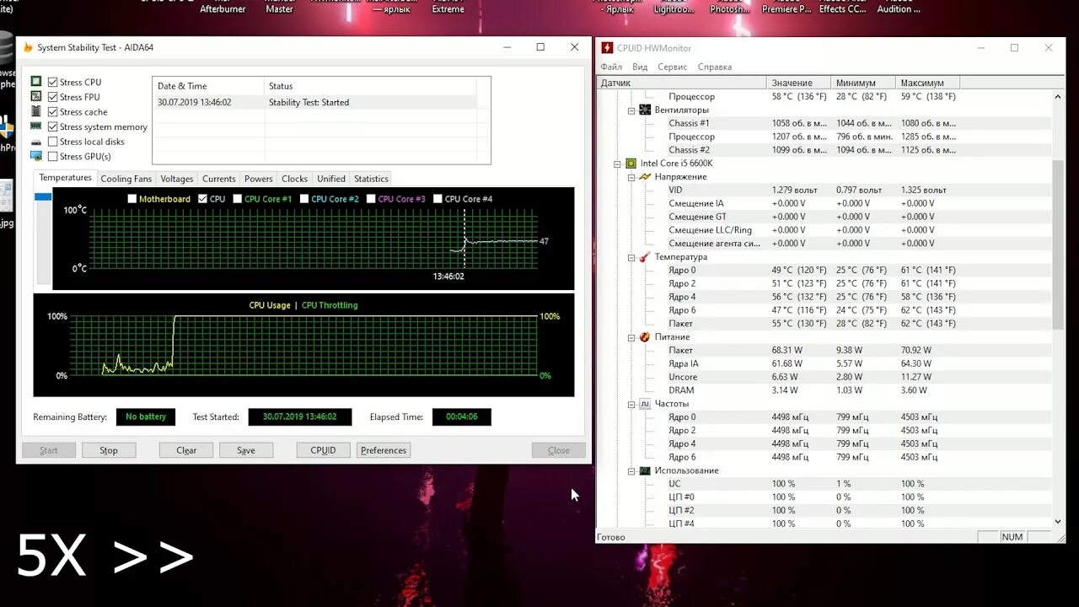The height and width of the screenshot is (607, 1079).
Task: Click the scrollbar up arrow in HWMonitor
Action: pyautogui.click(x=1059, y=96)
